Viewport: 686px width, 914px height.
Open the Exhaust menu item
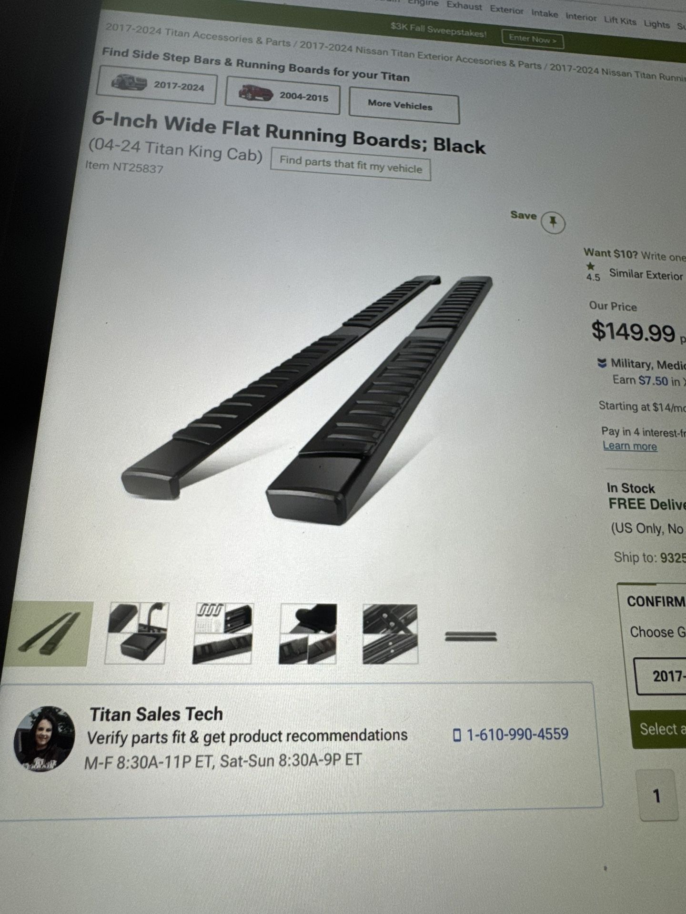[x=464, y=7]
